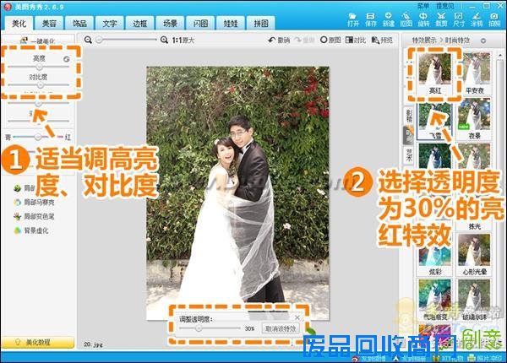The image size is (507, 363).
Task: Select the 亮红 effect thumbnail
Action: click(434, 72)
